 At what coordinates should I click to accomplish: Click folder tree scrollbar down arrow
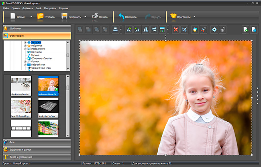click(x=68, y=69)
